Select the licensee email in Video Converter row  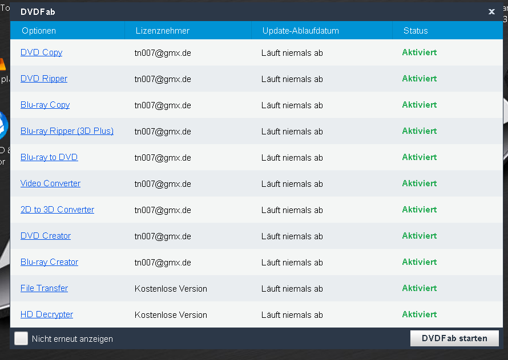point(163,184)
